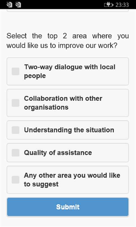136x227 pixels.
Task: Tap the battery charging icon
Action: 109,5
